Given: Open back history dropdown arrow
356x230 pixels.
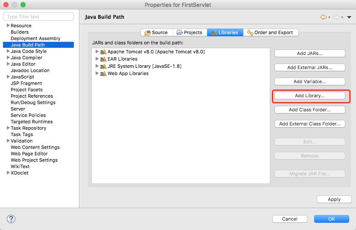Looking at the screenshot, I should 329,17.
